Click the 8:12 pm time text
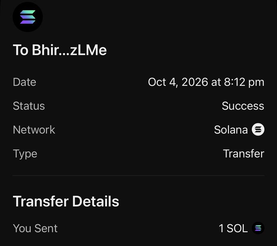 coord(244,82)
